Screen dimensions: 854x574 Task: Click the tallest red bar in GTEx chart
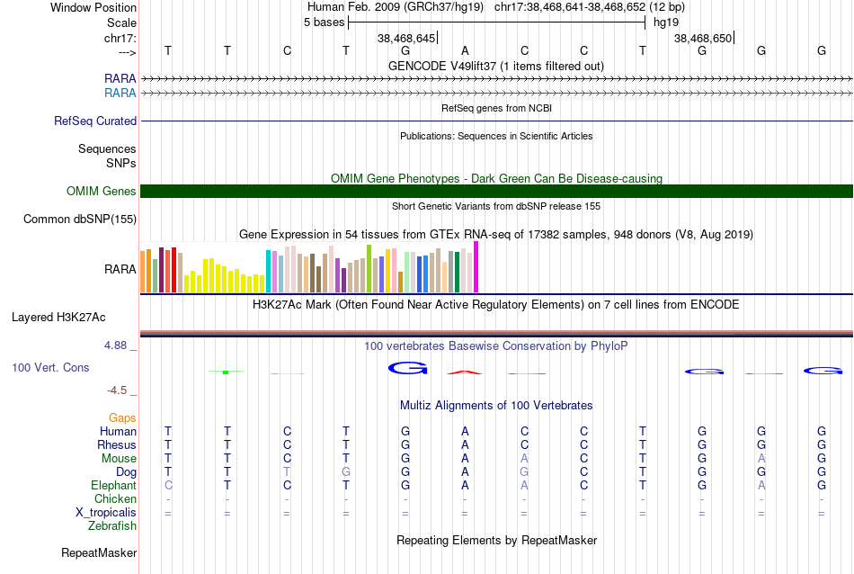pos(173,270)
